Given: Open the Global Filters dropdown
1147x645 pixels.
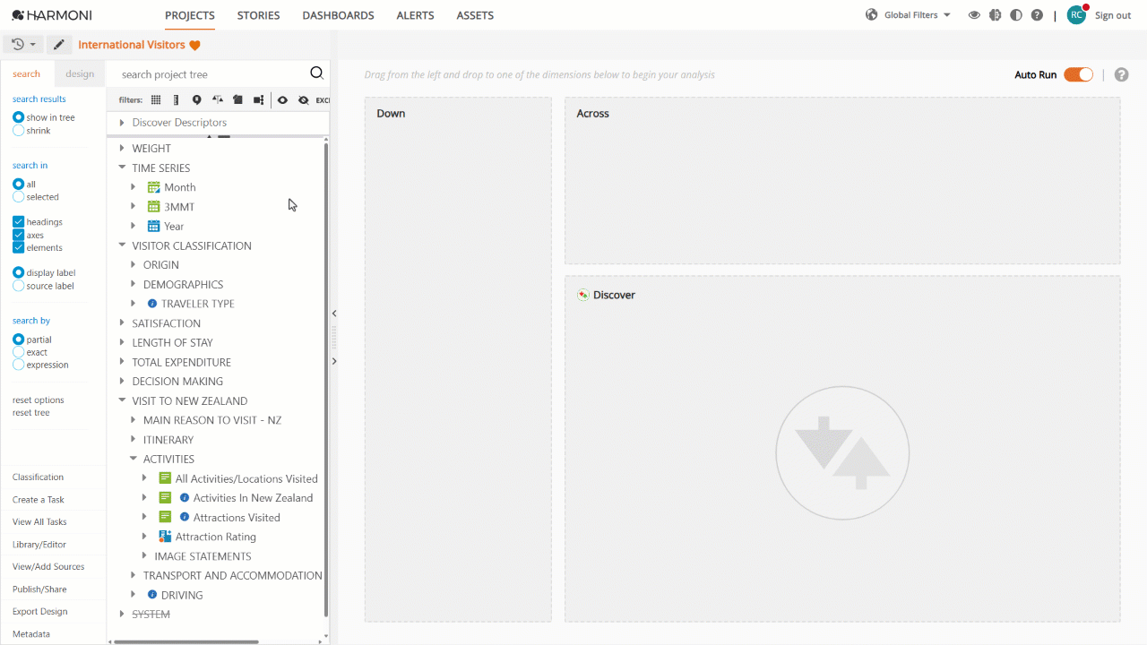Looking at the screenshot, I should (908, 15).
